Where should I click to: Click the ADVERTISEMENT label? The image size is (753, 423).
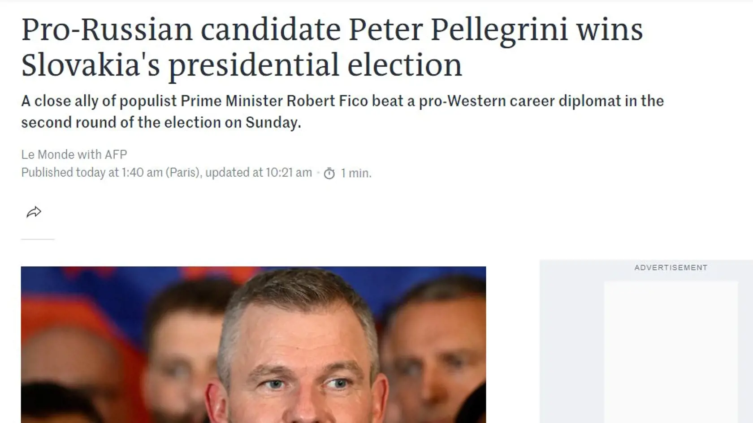671,268
